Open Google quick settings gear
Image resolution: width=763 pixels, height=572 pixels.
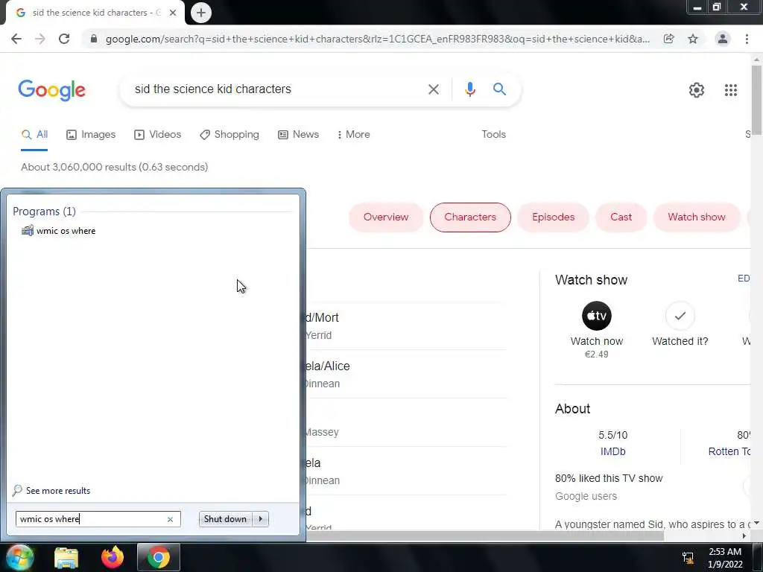(x=697, y=90)
